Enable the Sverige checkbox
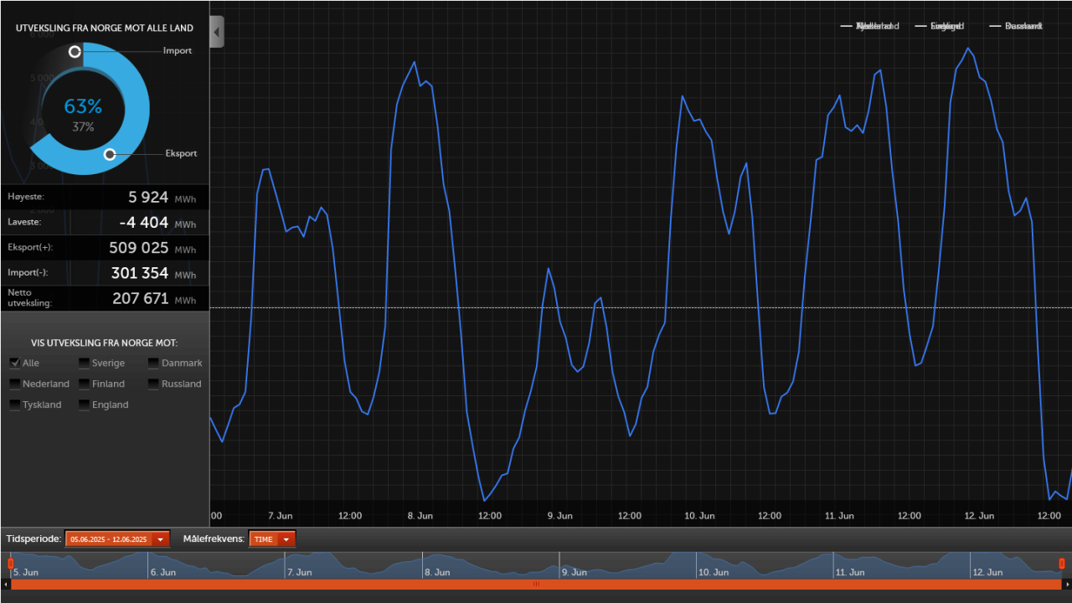 [x=84, y=363]
